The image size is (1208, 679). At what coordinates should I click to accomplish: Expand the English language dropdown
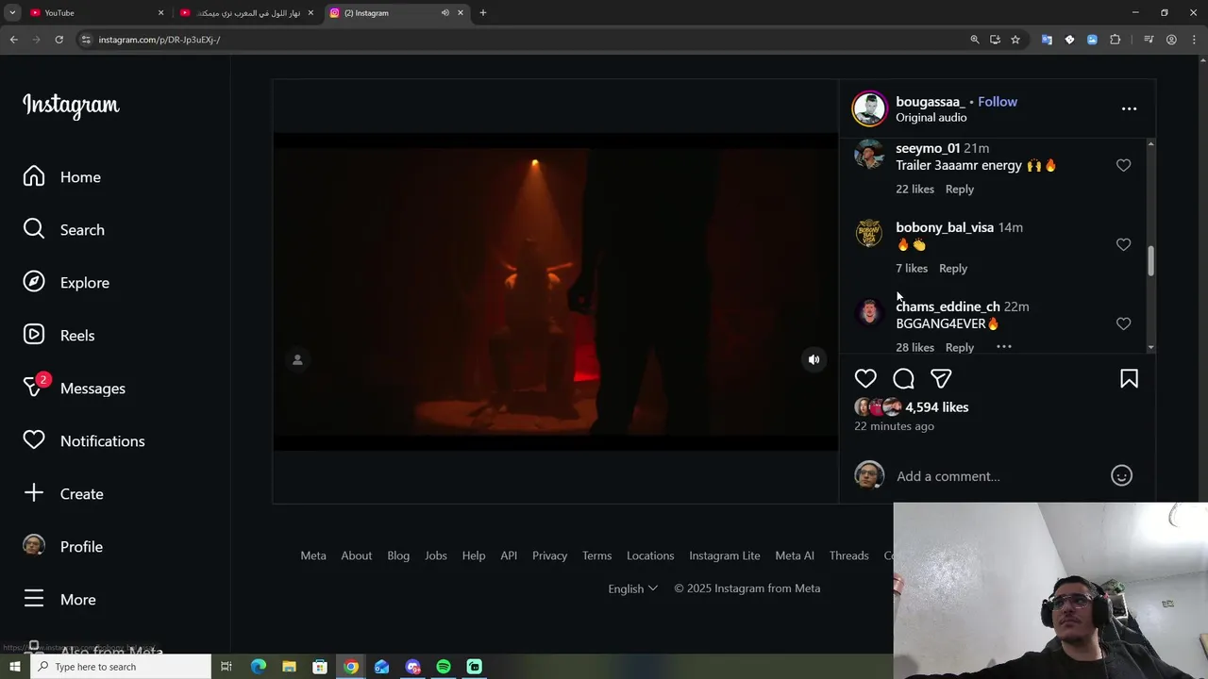coord(632,588)
